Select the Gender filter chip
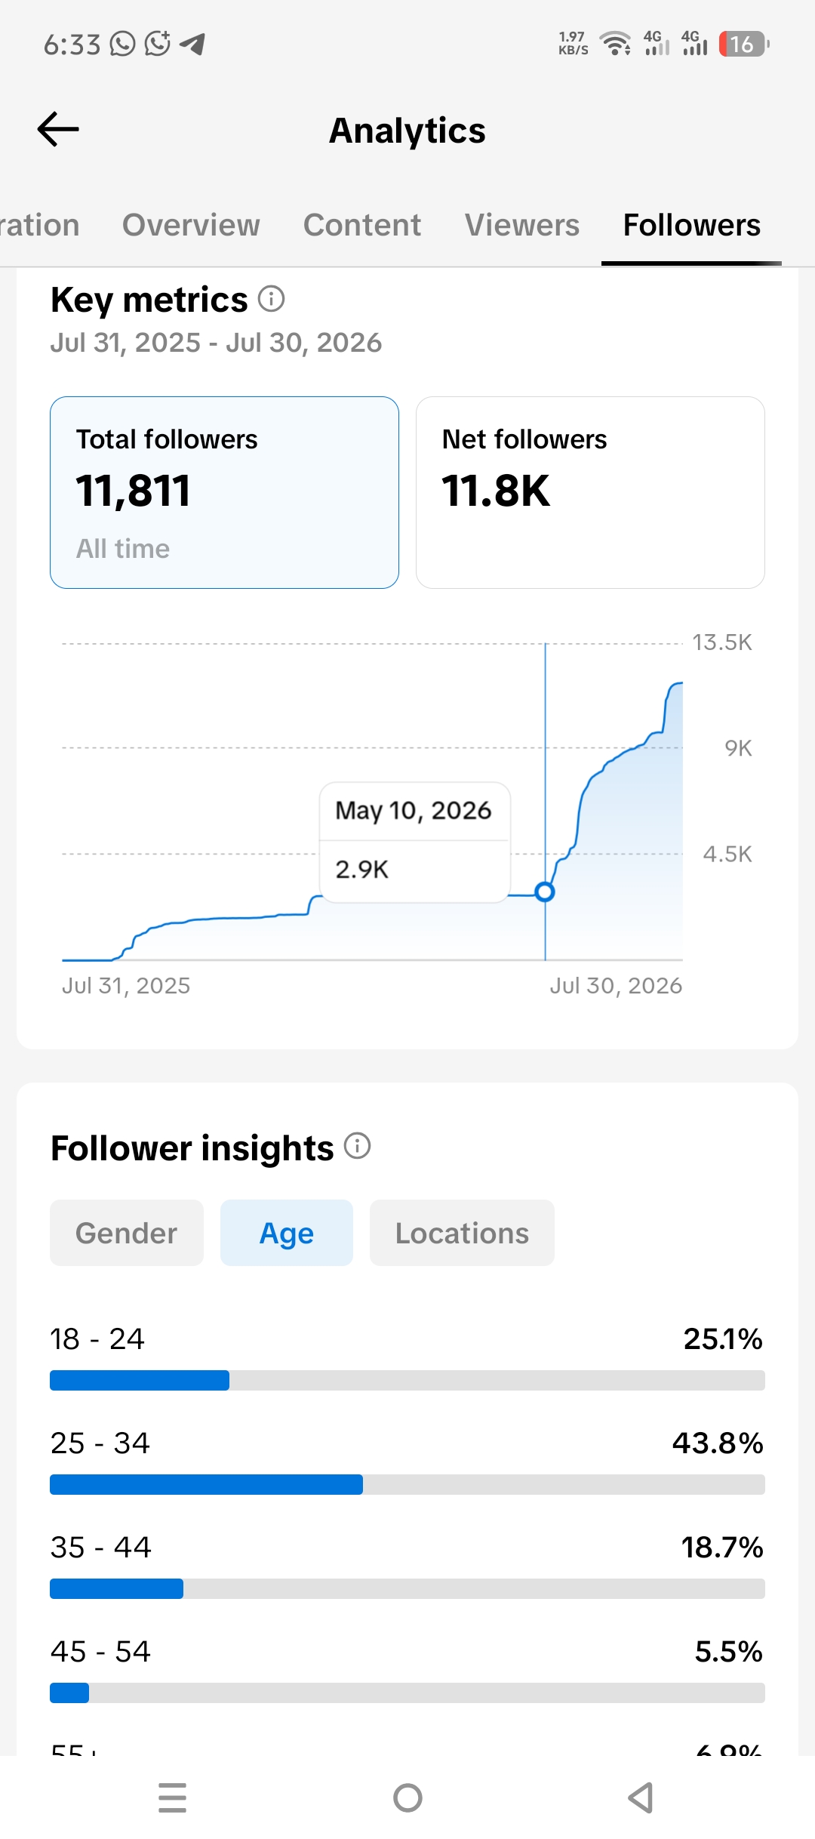815x1839 pixels. click(x=127, y=1233)
